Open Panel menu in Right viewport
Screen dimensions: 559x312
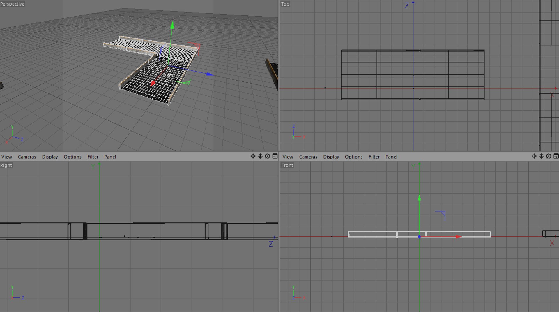pyautogui.click(x=110, y=157)
